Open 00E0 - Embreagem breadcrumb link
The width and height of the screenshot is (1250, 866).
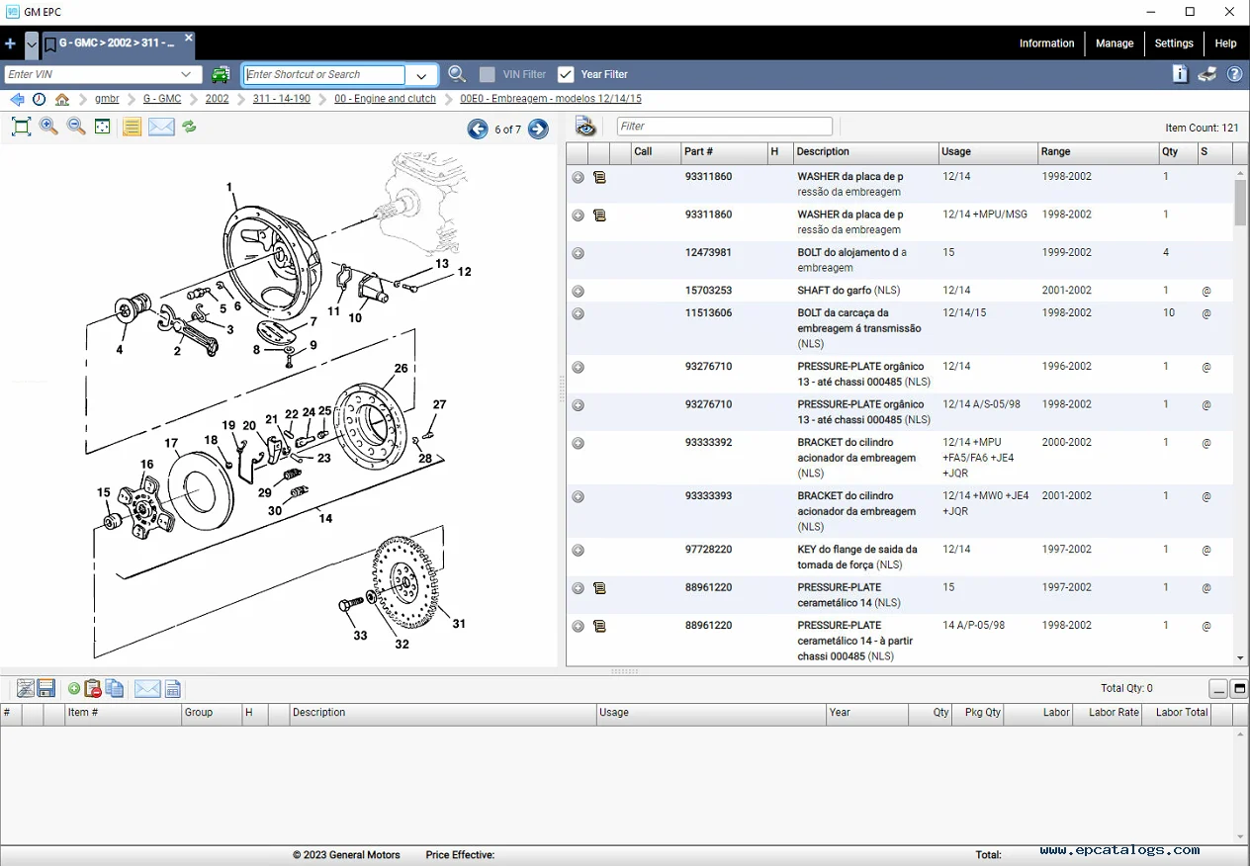pyautogui.click(x=551, y=99)
